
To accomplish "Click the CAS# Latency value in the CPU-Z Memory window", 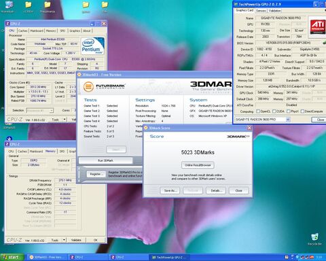I will (65, 190).
